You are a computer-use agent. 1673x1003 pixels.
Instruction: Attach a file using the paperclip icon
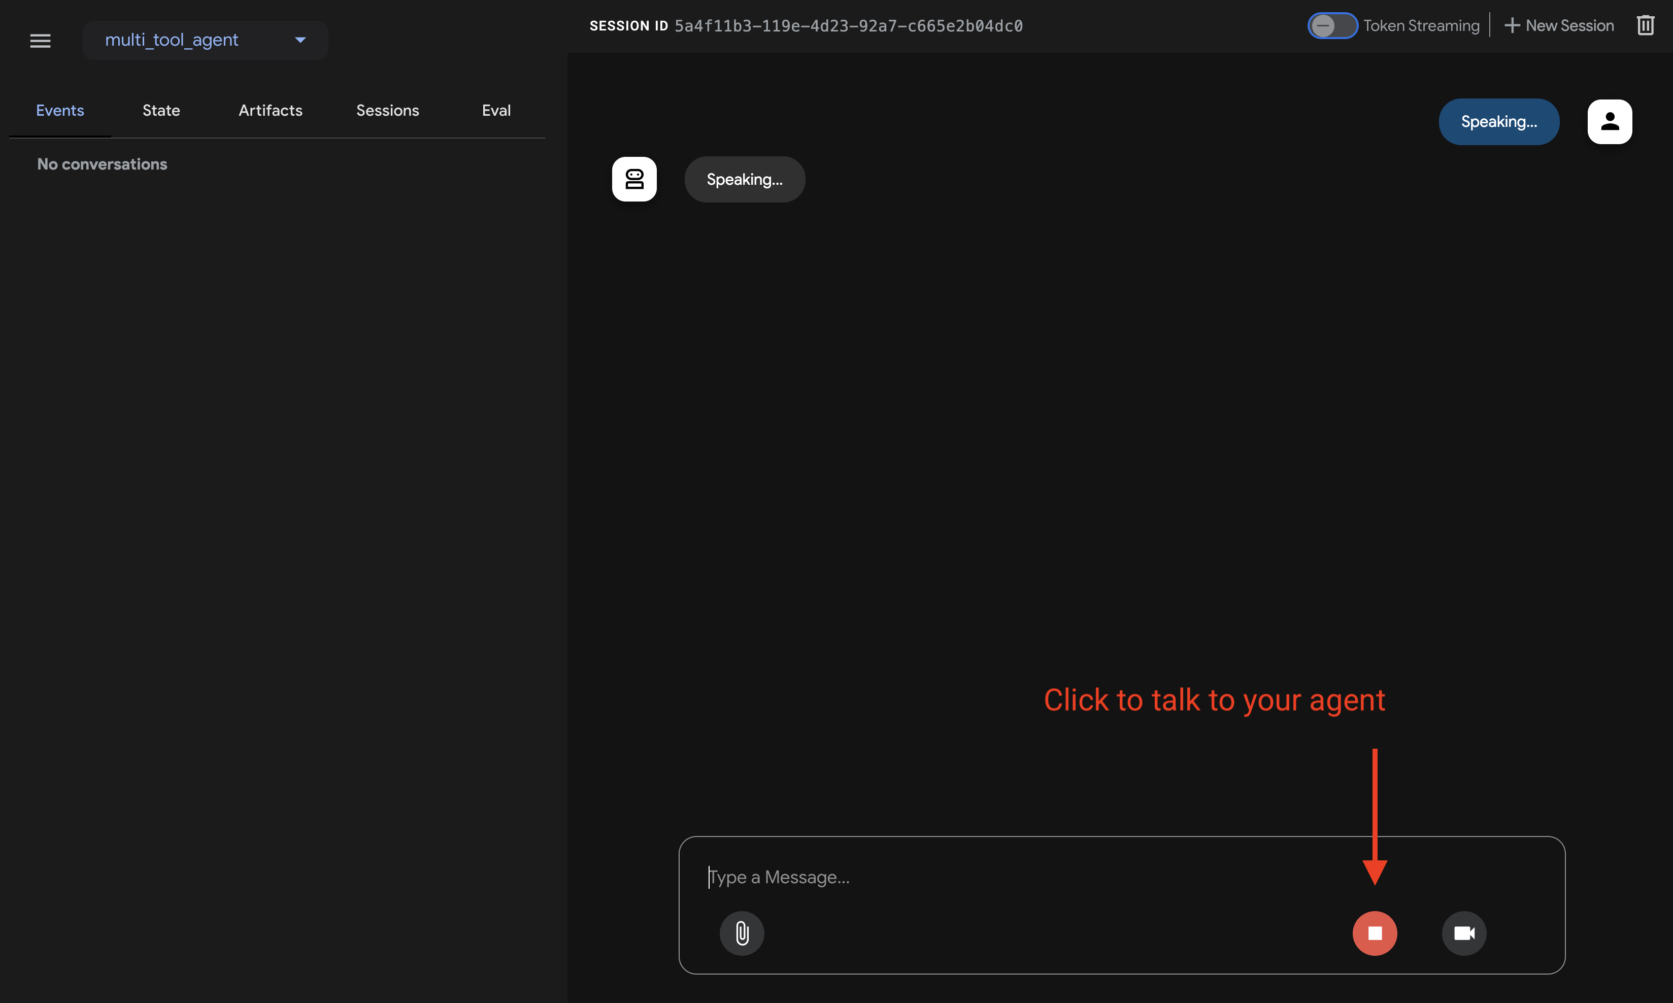(x=741, y=933)
